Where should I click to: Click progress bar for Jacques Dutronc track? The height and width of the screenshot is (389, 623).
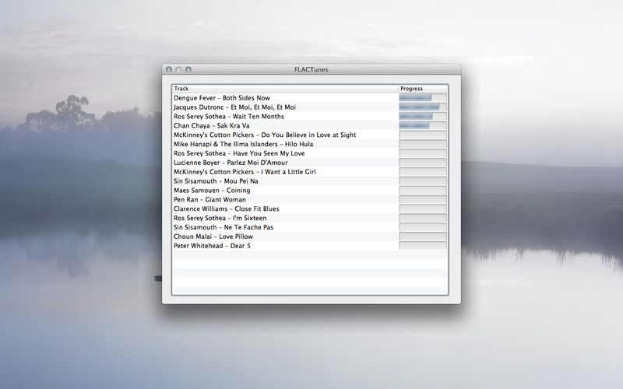(x=423, y=107)
